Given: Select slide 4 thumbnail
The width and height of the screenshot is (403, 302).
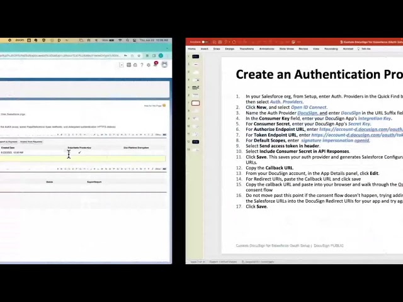Looking at the screenshot, I should click(196, 80).
